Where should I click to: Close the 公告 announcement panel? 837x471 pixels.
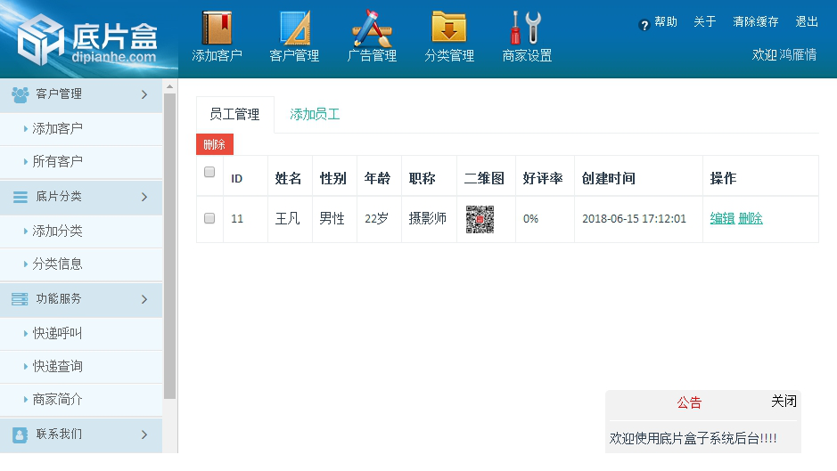point(784,402)
